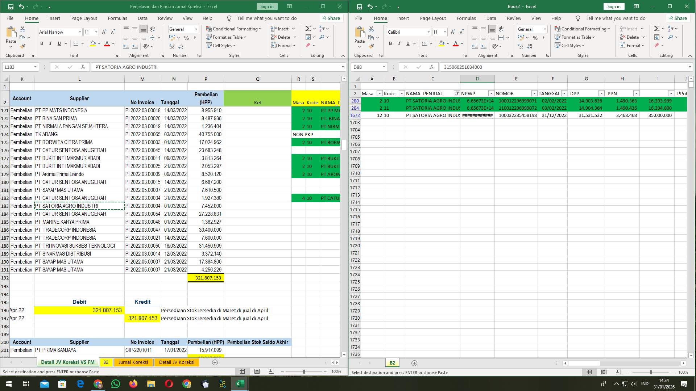Apply Underline from the Font group
Image resolution: width=696 pixels, height=391 pixels.
click(x=58, y=43)
